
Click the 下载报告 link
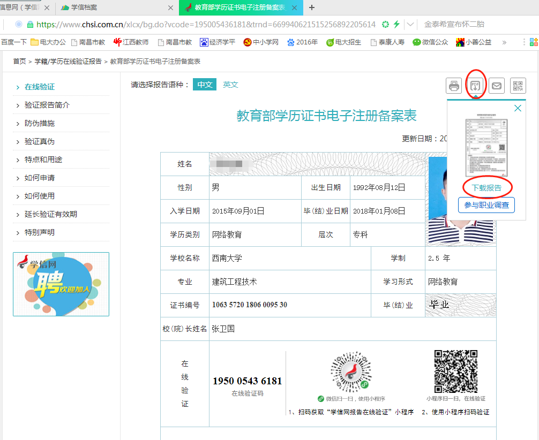(486, 188)
